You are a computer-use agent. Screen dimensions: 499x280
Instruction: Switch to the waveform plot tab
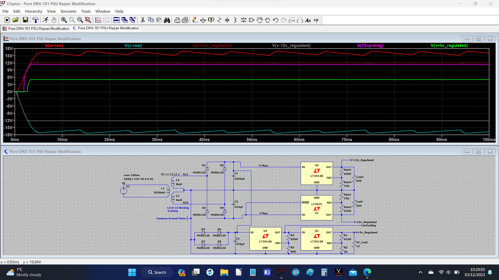pos(36,29)
